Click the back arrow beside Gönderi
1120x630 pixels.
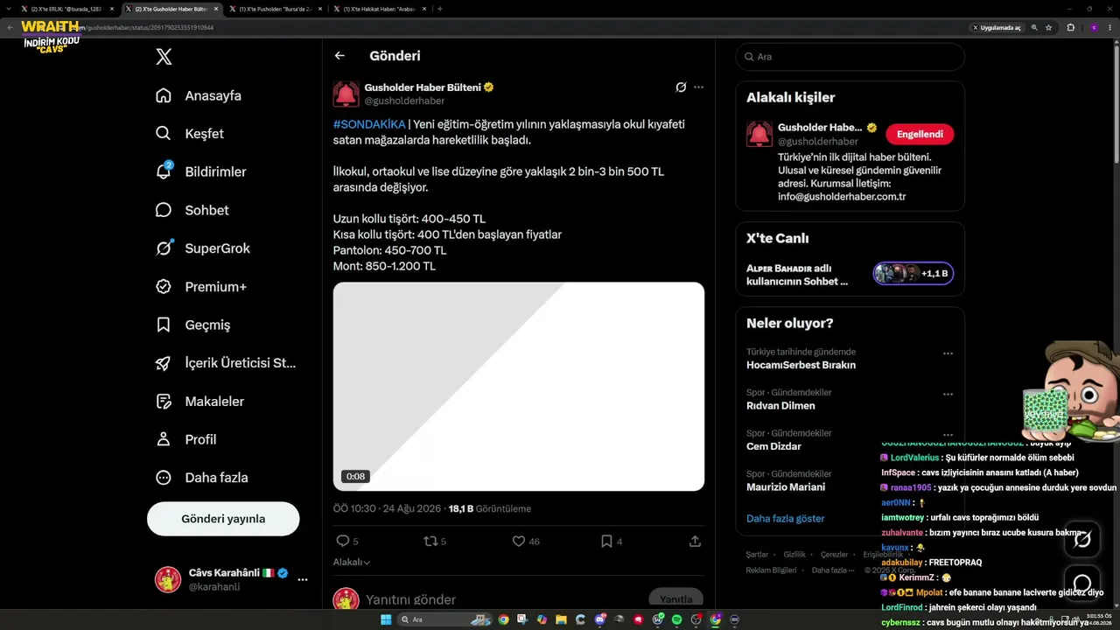[339, 56]
